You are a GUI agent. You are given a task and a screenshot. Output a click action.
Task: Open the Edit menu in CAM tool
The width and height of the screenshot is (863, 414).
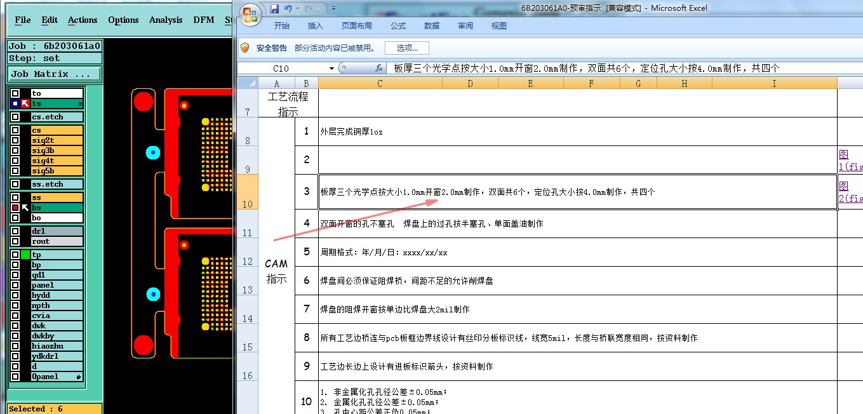point(50,20)
